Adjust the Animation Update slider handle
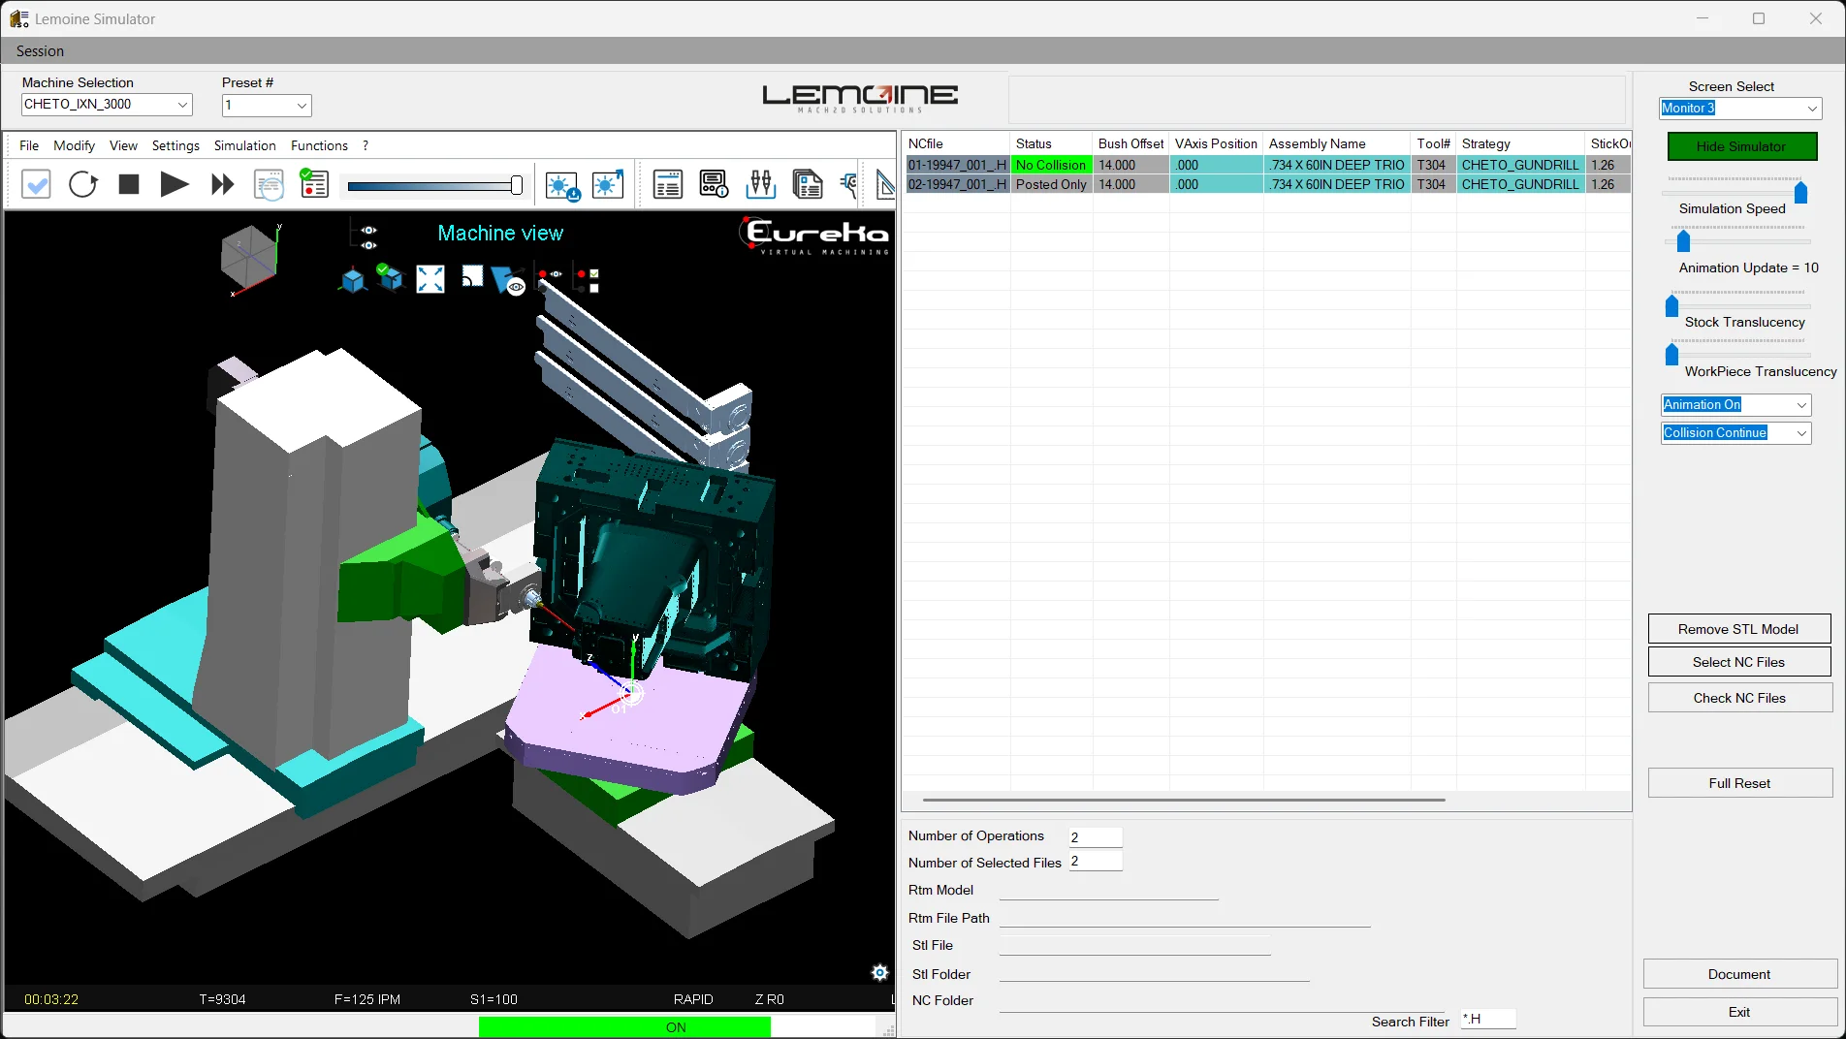Image resolution: width=1846 pixels, height=1039 pixels. (x=1683, y=240)
